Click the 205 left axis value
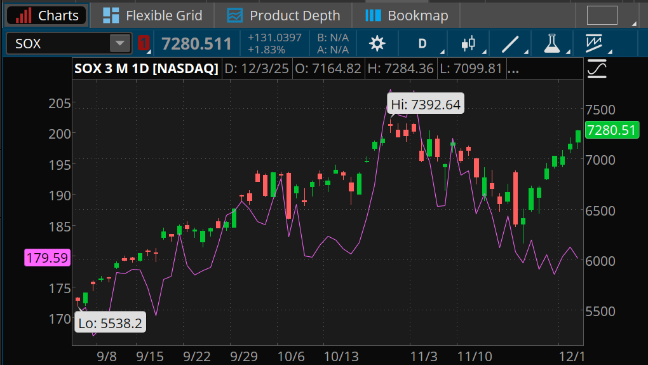The height and width of the screenshot is (365, 648). (x=60, y=103)
